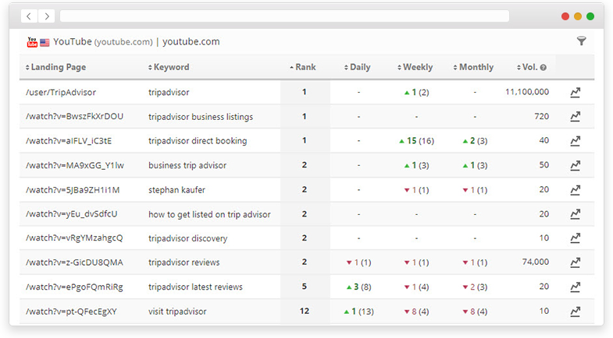Open the /user/TripAdvisor landing page link

61,93
